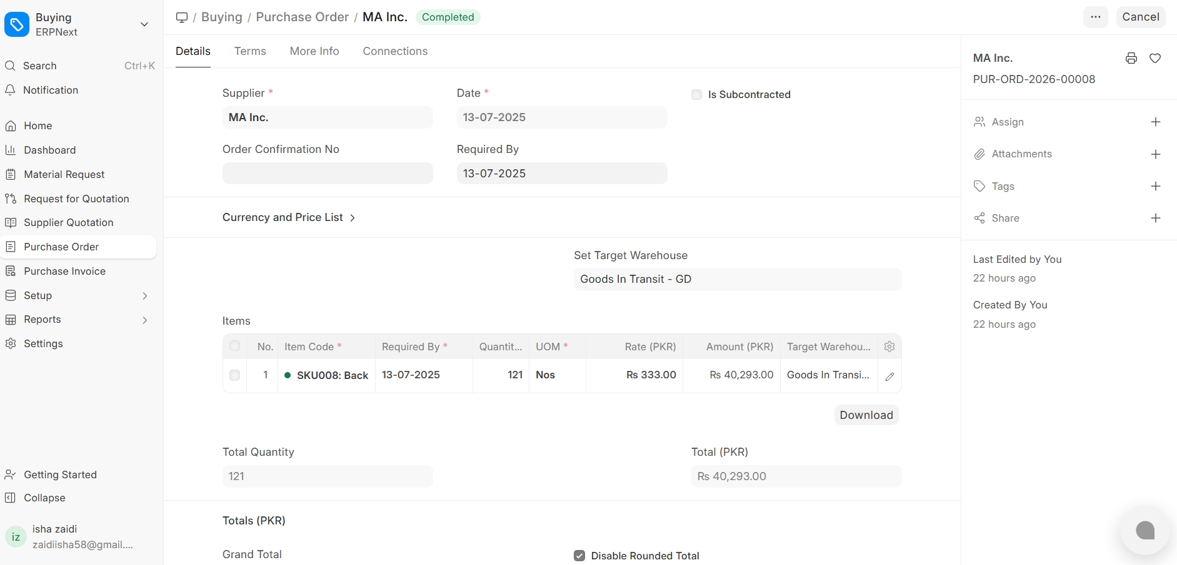Image resolution: width=1177 pixels, height=565 pixels.
Task: Click the Completed status badge
Action: [448, 17]
